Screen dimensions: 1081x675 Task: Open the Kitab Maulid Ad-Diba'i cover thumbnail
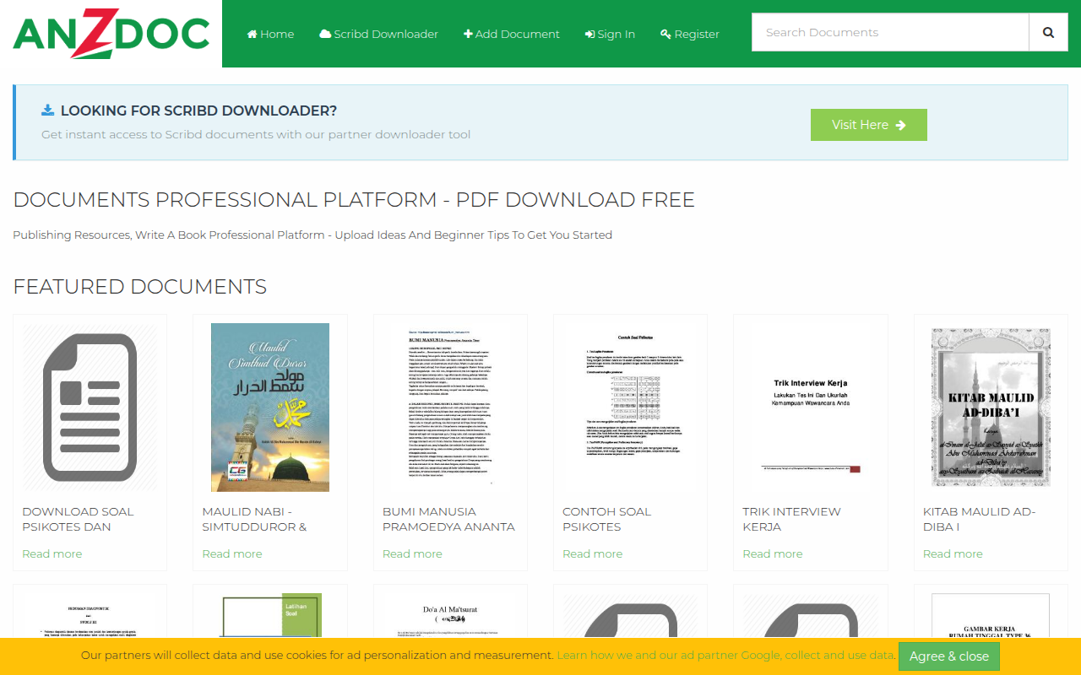point(991,407)
